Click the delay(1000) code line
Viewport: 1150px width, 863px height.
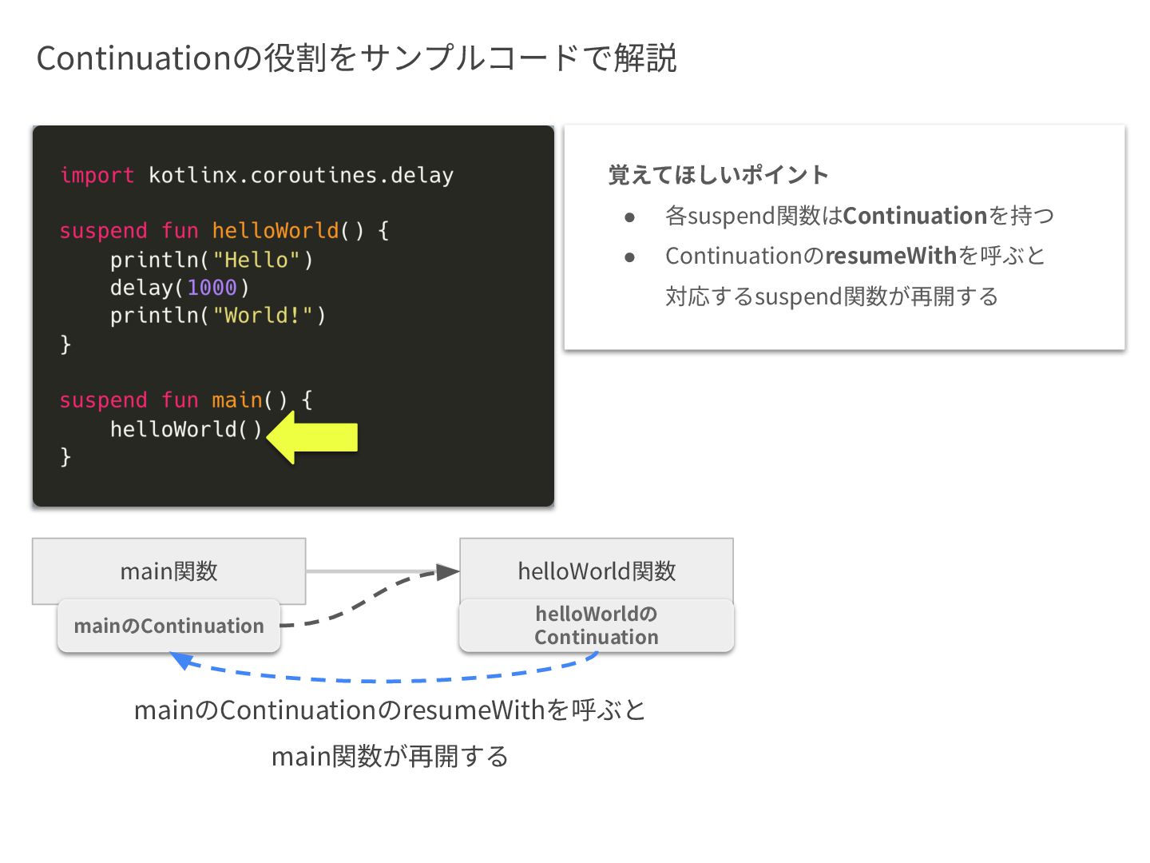tap(180, 287)
